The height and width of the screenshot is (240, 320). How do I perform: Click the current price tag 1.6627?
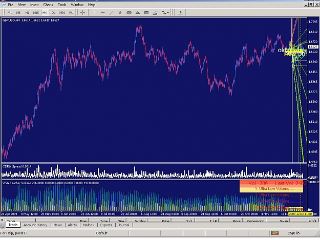coord(313,47)
